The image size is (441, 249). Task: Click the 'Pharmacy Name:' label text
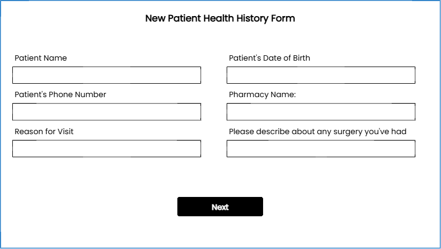pos(262,94)
